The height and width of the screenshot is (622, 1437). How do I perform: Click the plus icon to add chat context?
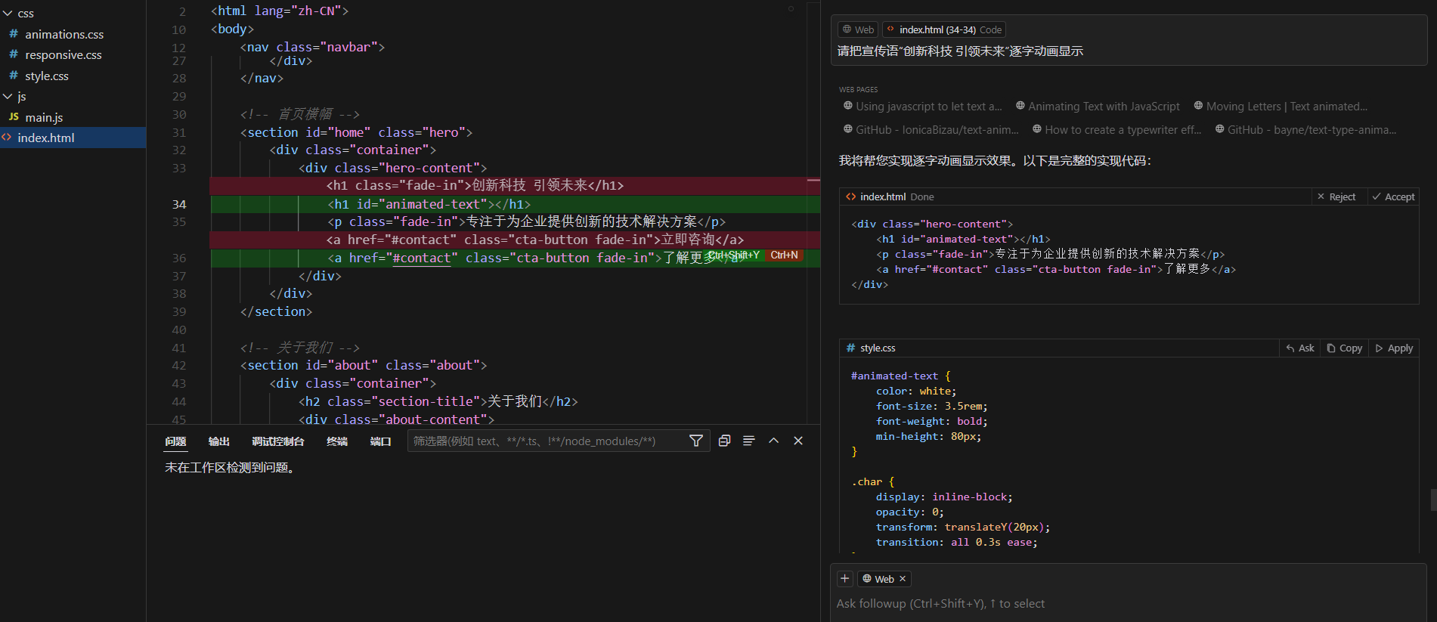tap(845, 578)
